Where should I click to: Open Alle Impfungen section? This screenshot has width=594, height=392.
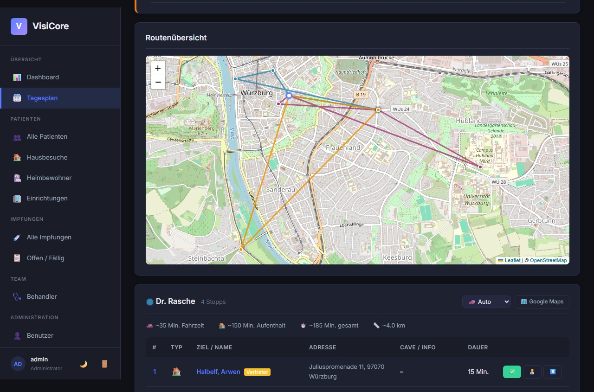coord(49,237)
